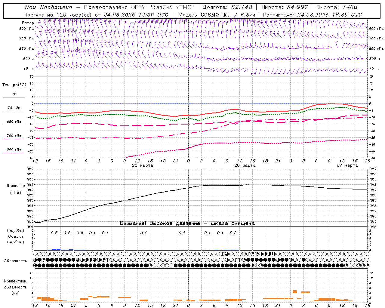This screenshot has height=308, width=385.
Task: Select the "Высота: 146м" elevation text
Action: (337, 7)
